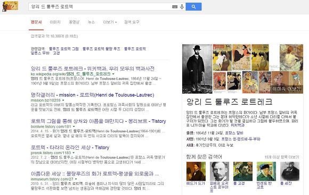Image resolution: width=309 pixels, height=195 pixels.
Task: Open the 명작갤러리 - mission - 로트렉 result
Action: click(x=92, y=95)
